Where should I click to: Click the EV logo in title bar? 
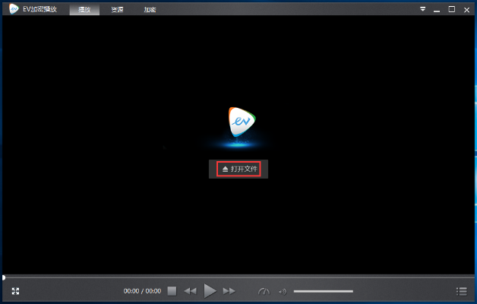click(14, 9)
